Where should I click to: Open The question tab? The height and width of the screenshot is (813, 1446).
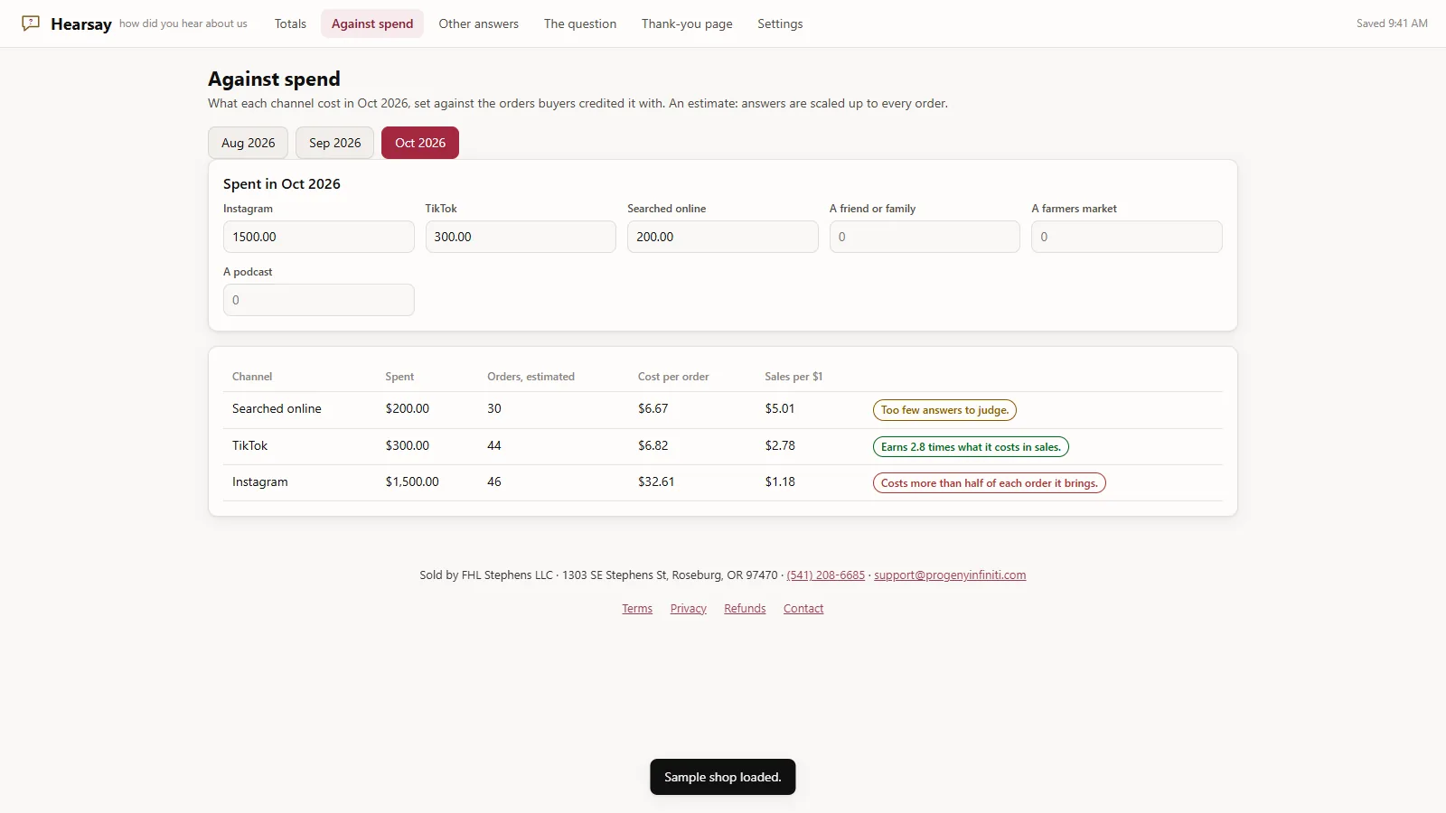click(x=580, y=23)
